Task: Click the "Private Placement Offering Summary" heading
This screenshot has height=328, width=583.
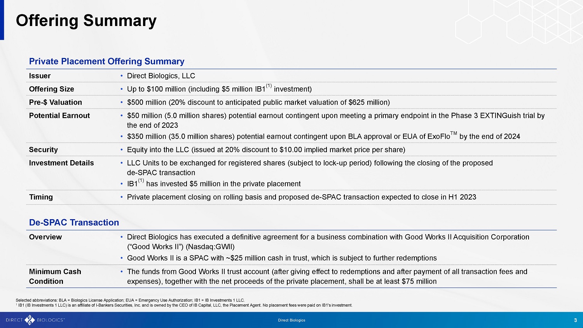Action: pos(106,61)
